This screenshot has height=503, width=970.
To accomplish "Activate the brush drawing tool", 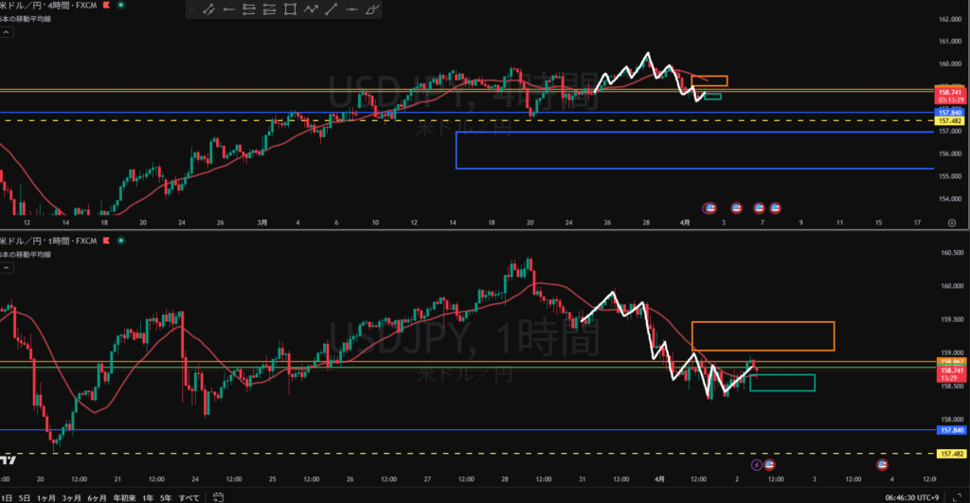I will coord(372,10).
